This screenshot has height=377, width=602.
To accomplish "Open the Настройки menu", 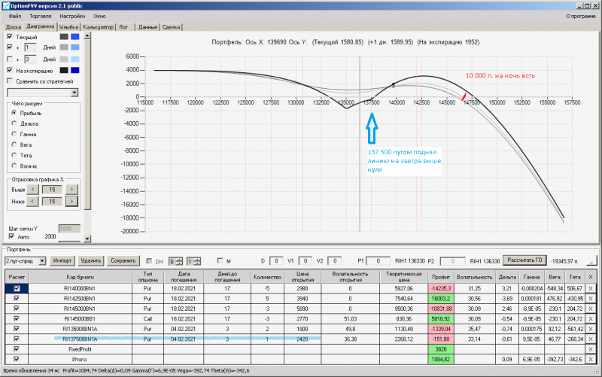I will point(72,16).
